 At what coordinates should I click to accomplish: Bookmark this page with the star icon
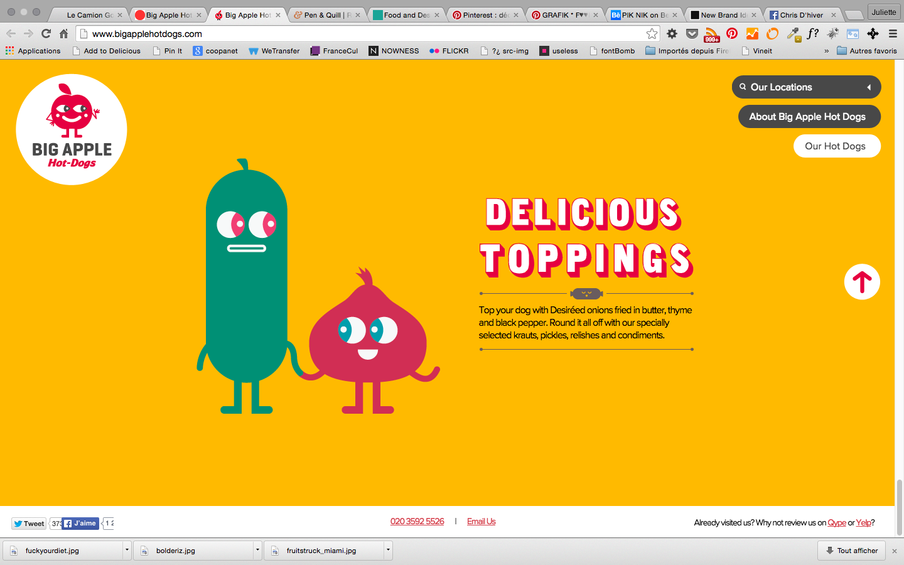pos(652,34)
